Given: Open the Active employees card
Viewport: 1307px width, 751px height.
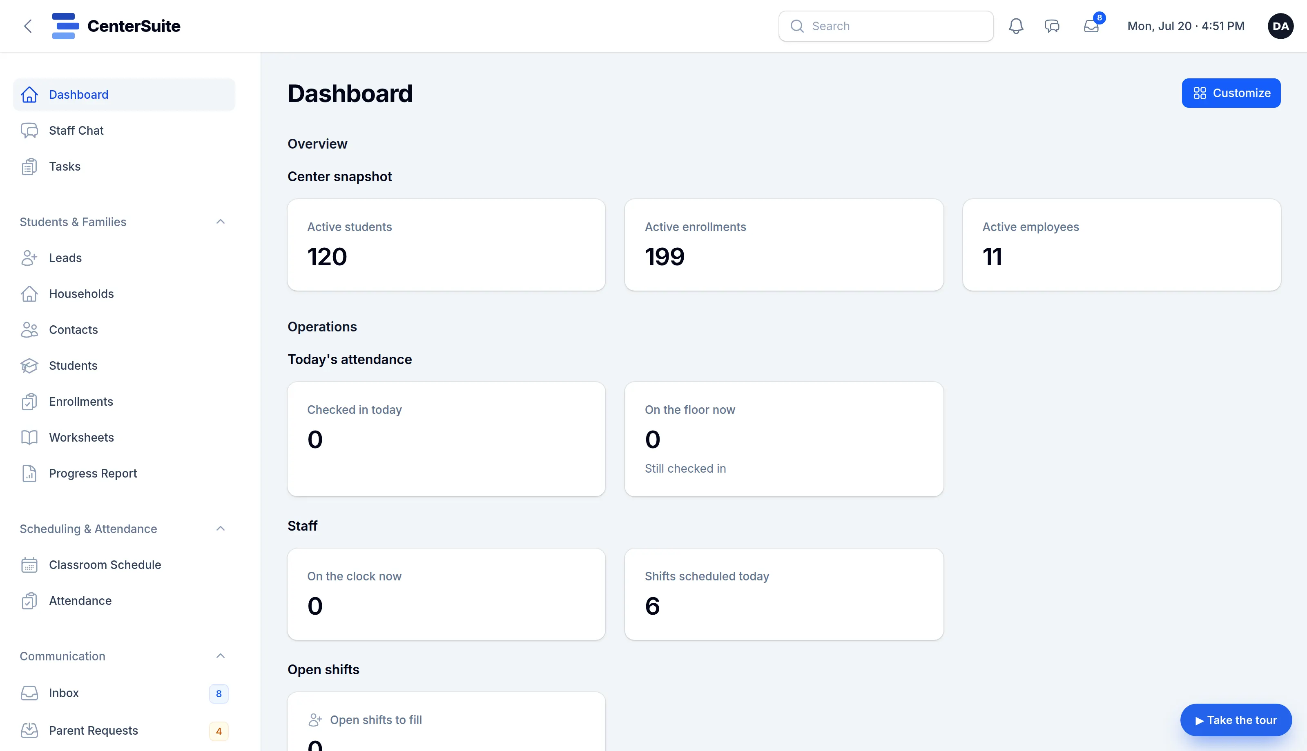Looking at the screenshot, I should point(1121,245).
